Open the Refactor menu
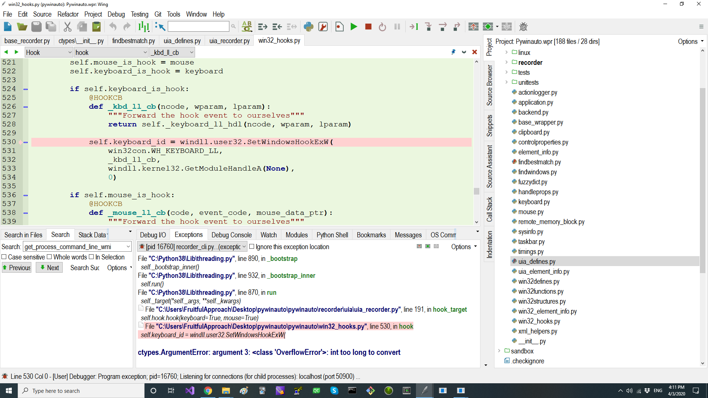 coord(68,14)
